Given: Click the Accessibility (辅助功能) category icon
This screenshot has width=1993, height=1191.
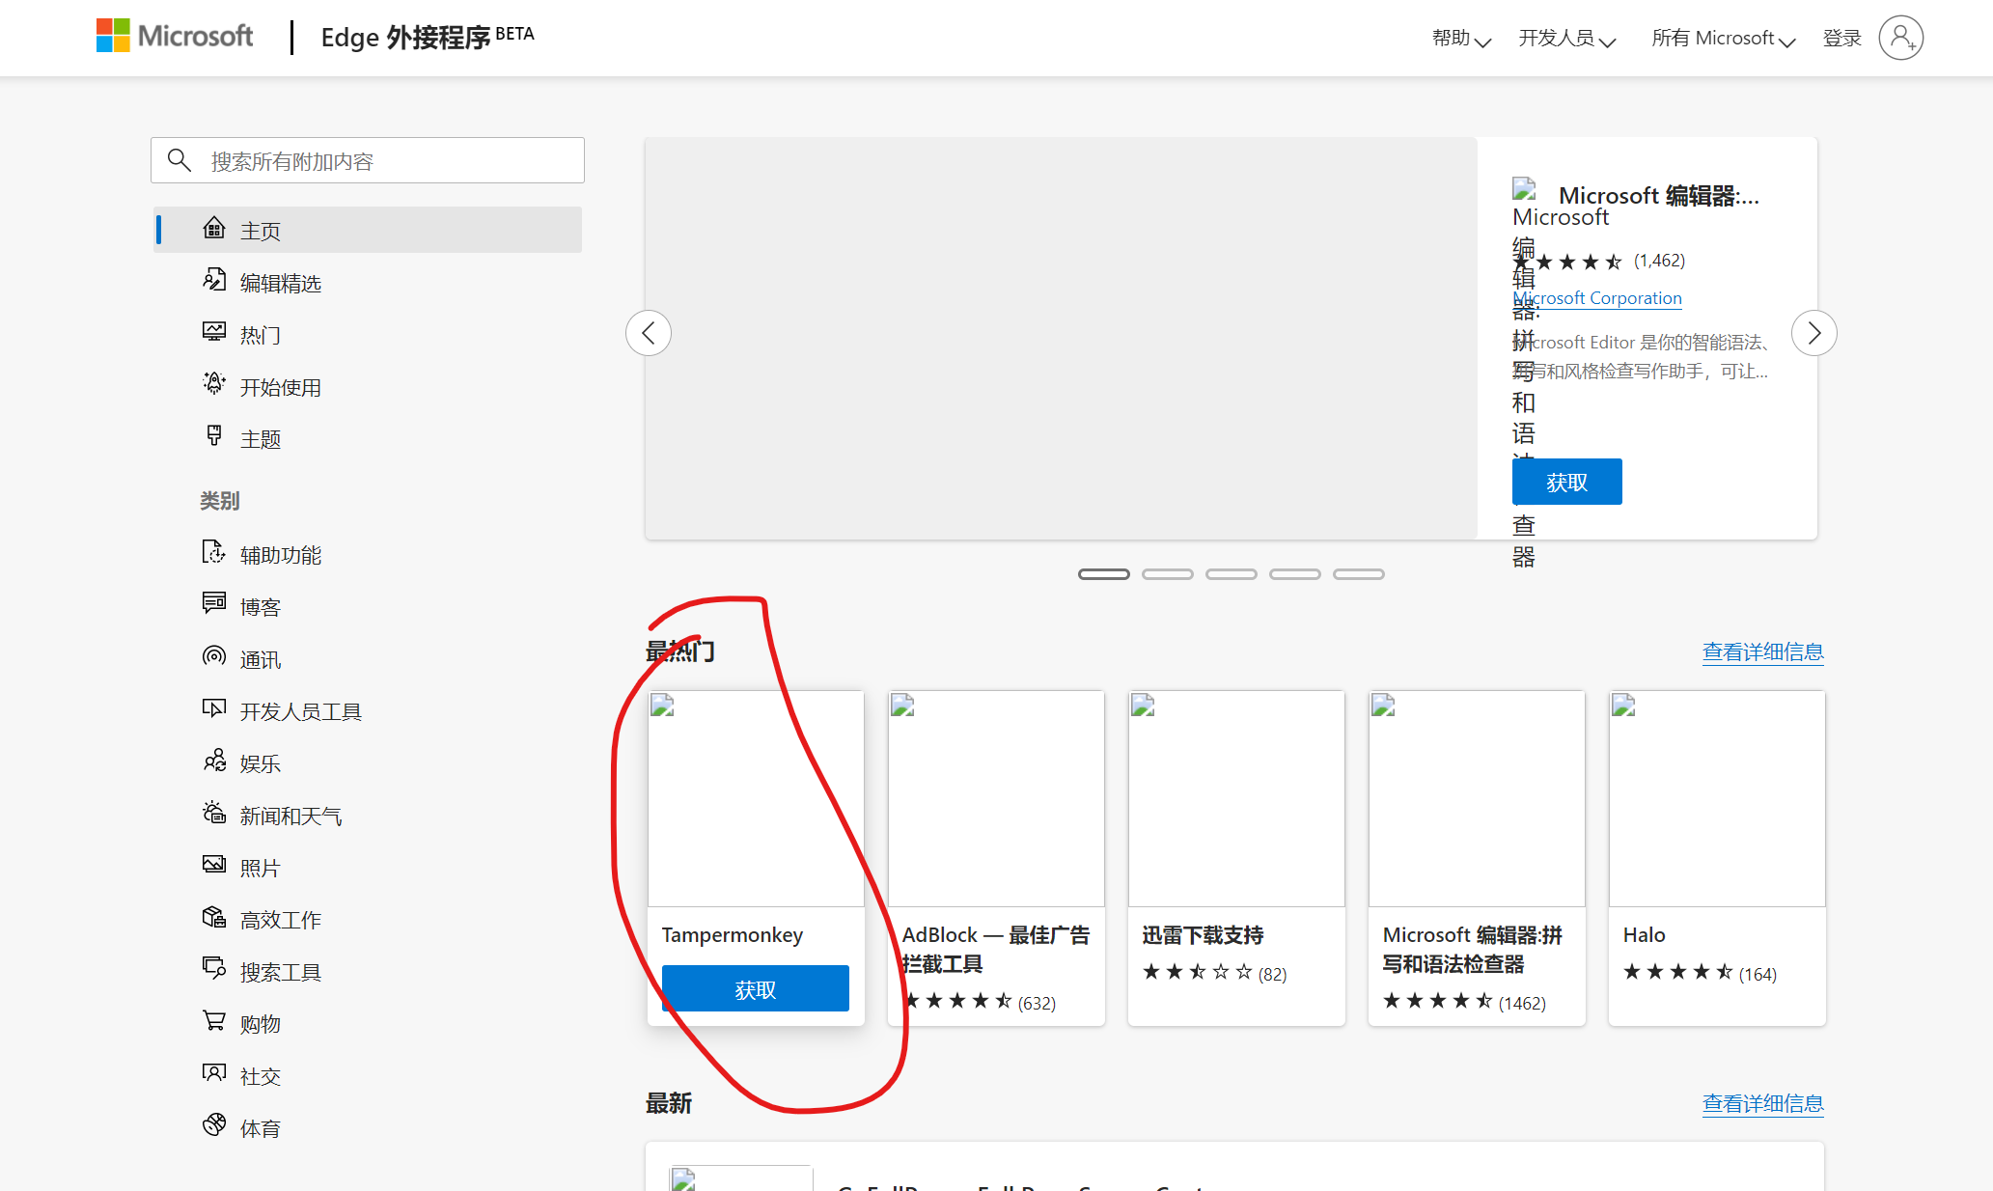Looking at the screenshot, I should click(214, 553).
